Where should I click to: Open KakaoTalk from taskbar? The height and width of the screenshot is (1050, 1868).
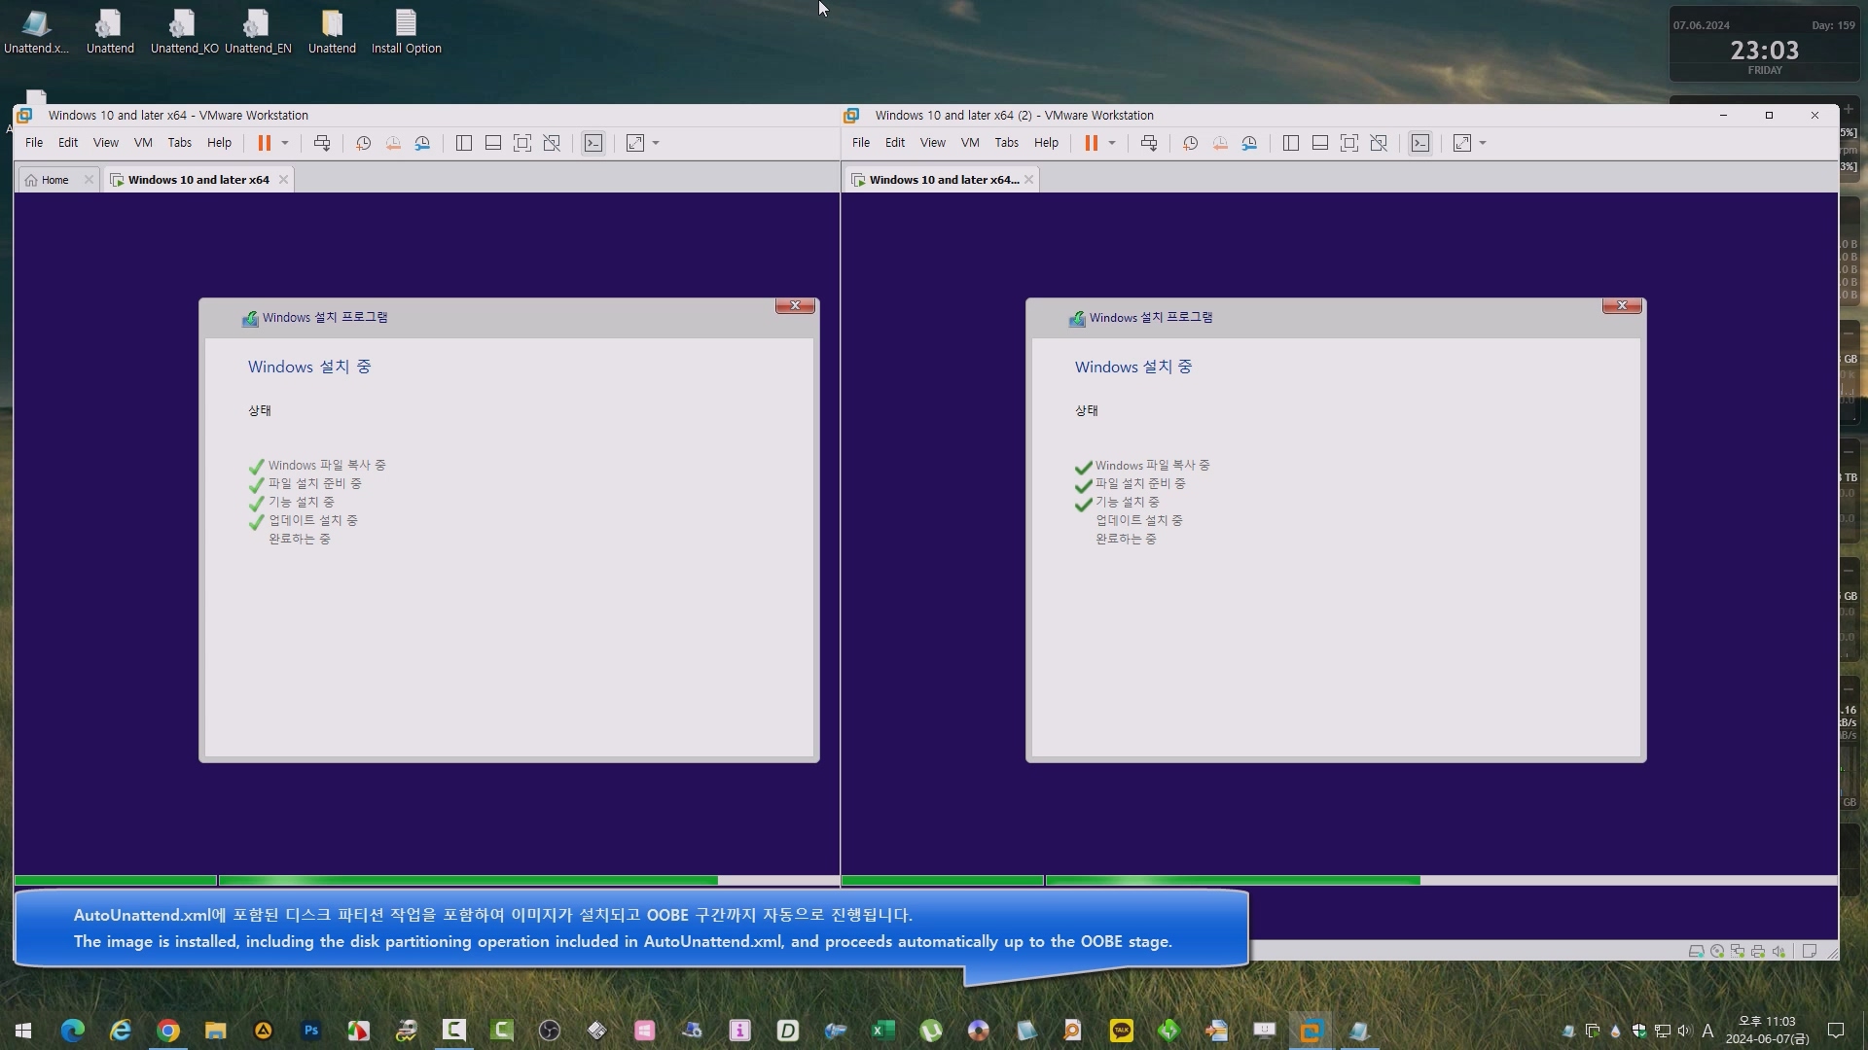tap(1122, 1031)
